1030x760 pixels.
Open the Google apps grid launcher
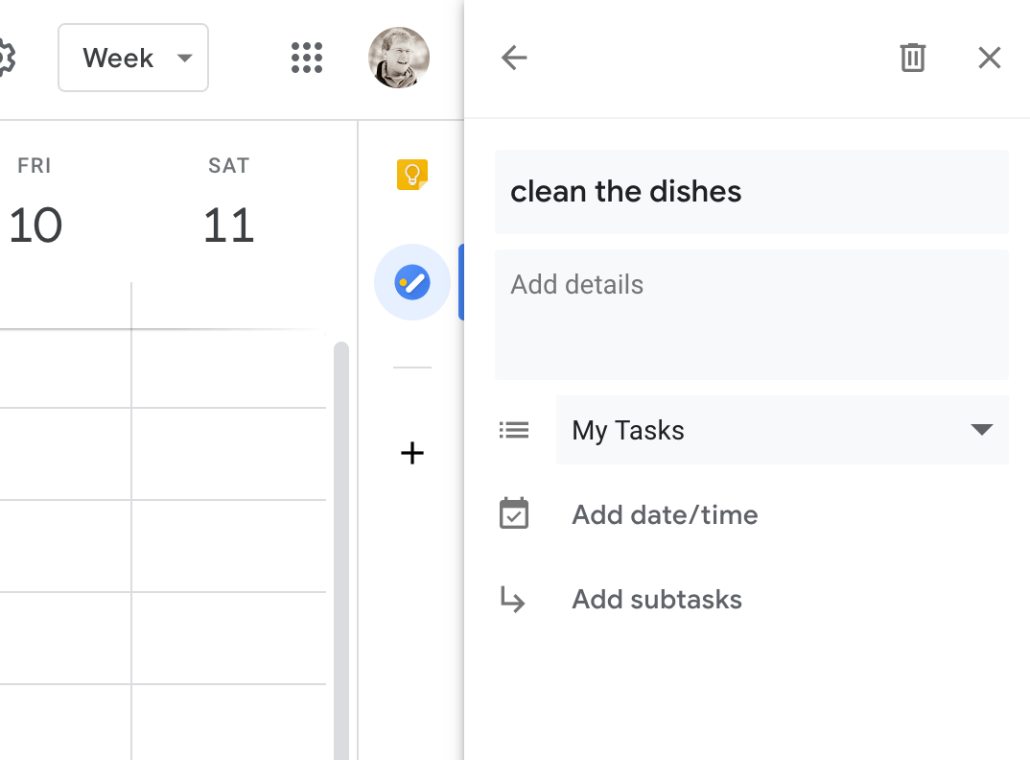307,58
